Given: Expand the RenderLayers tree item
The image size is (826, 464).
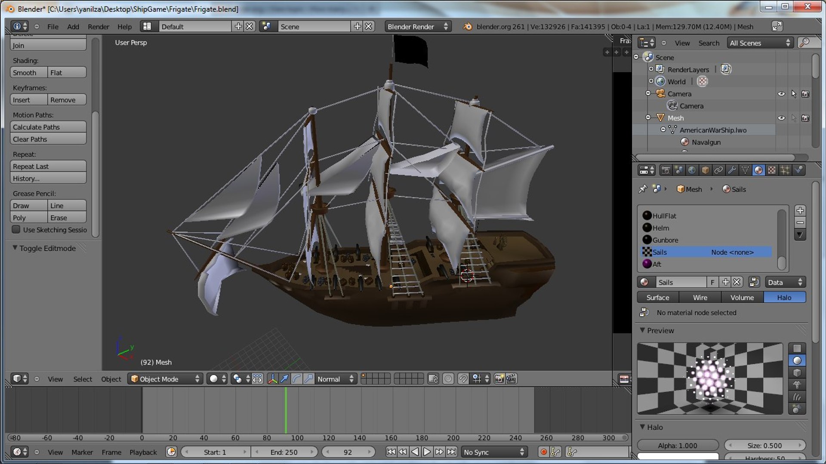Looking at the screenshot, I should pos(651,69).
